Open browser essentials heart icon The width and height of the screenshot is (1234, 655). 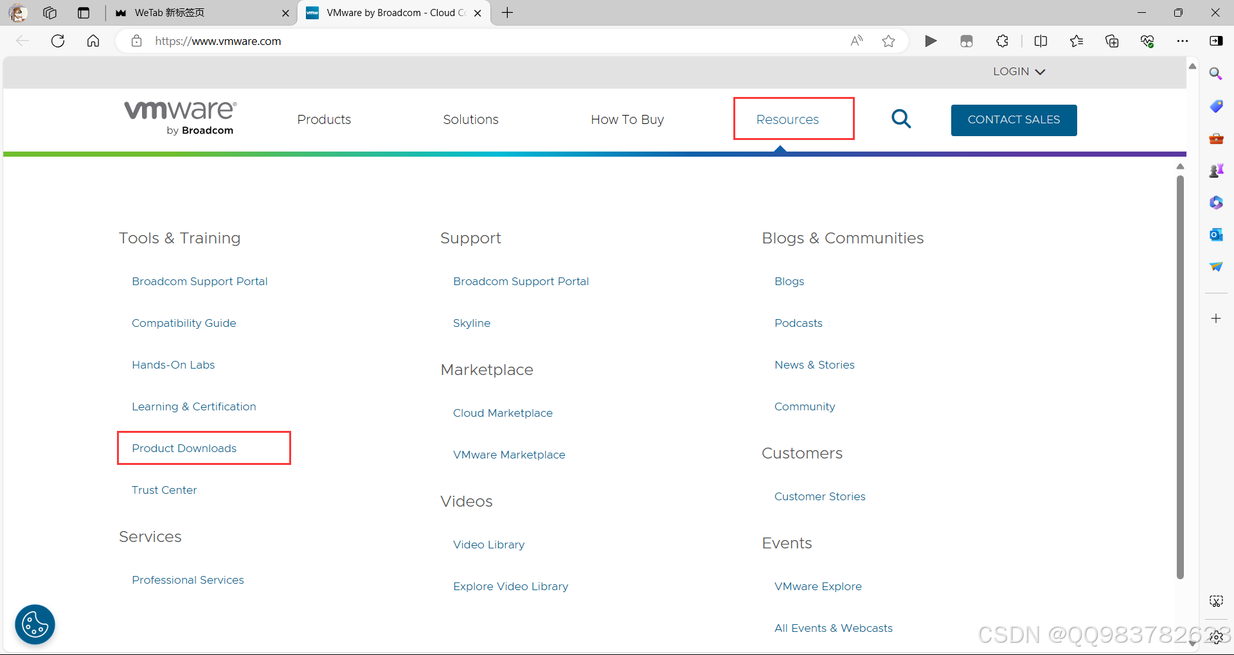(1147, 41)
